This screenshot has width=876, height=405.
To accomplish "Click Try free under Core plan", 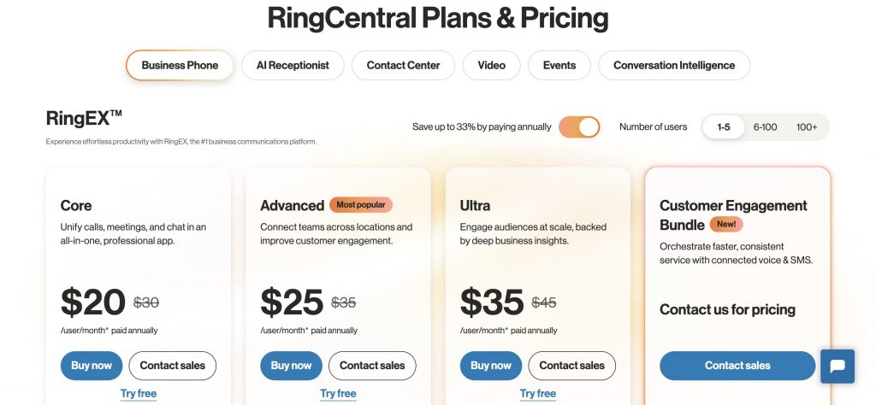I will [139, 394].
